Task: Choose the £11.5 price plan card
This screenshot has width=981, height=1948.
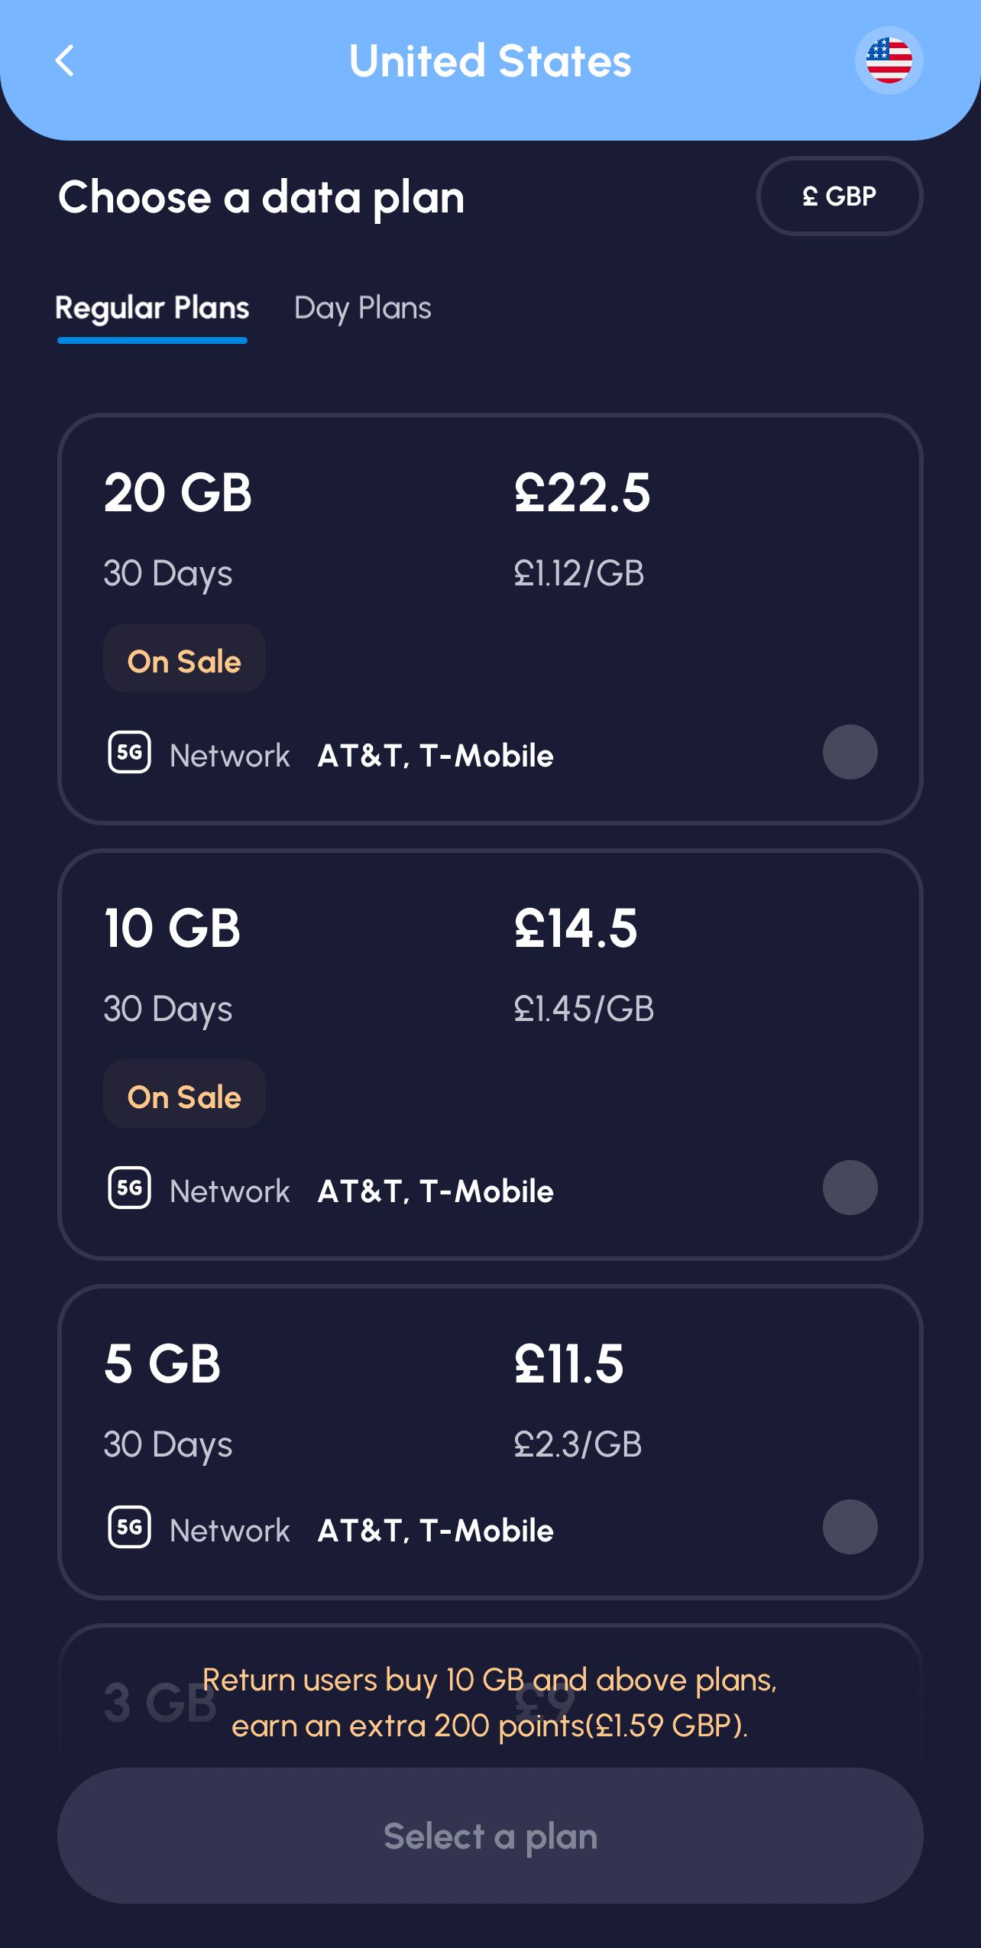Action: click(x=568, y=1364)
